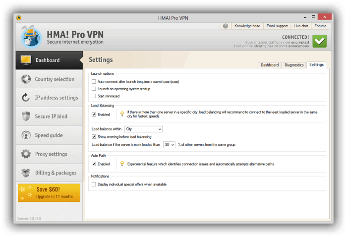Open the Knowledge base link
Image resolution: width=347 pixels, height=237 pixels.
247,26
